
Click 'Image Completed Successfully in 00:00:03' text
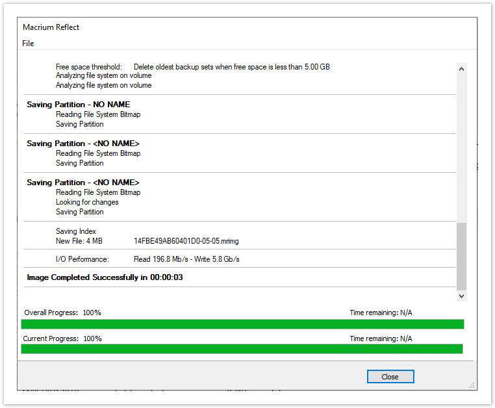click(105, 277)
